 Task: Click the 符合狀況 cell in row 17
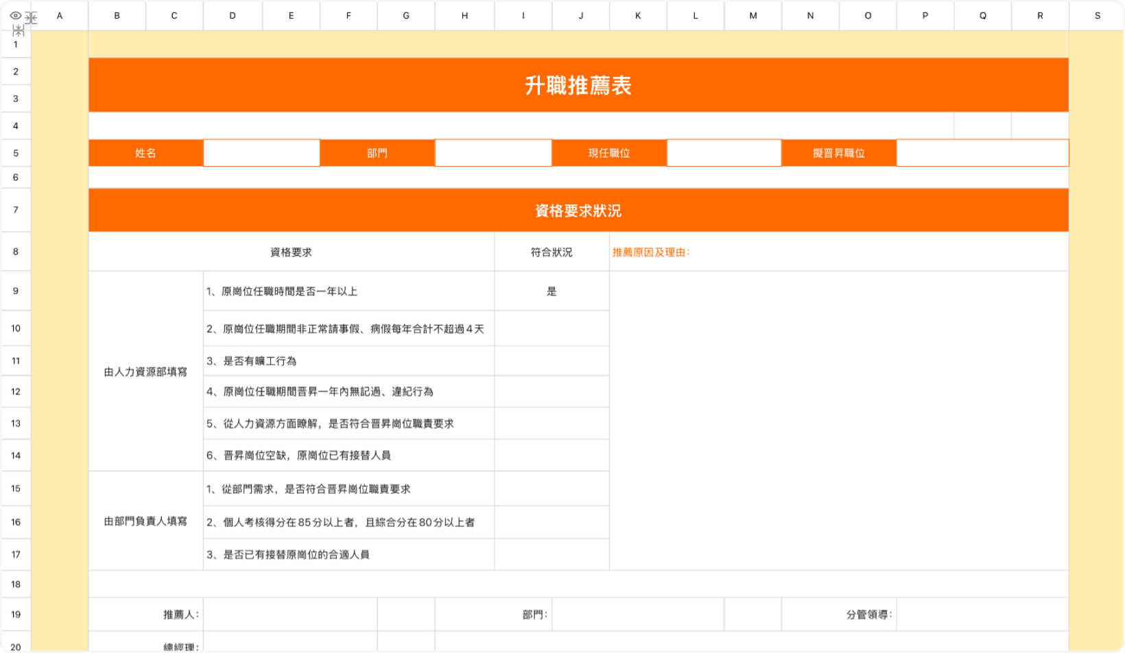pos(552,554)
